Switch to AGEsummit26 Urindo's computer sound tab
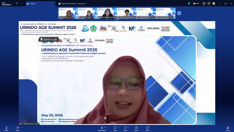 coord(72,4)
